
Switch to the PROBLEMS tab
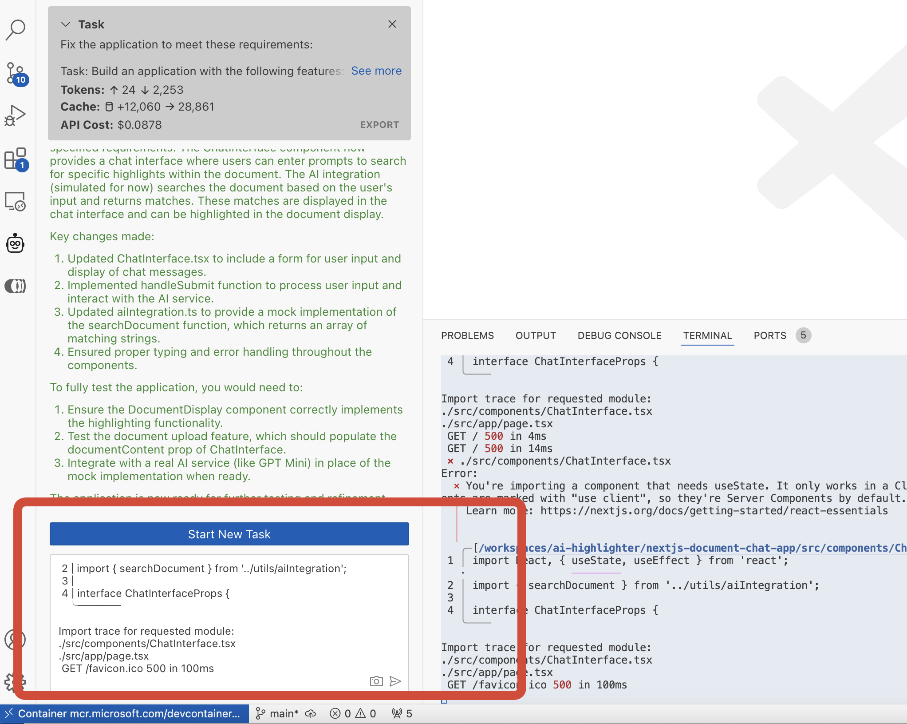(x=467, y=335)
